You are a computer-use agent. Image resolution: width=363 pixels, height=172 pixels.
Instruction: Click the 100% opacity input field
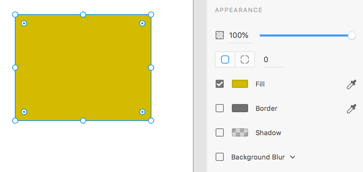[x=241, y=36]
